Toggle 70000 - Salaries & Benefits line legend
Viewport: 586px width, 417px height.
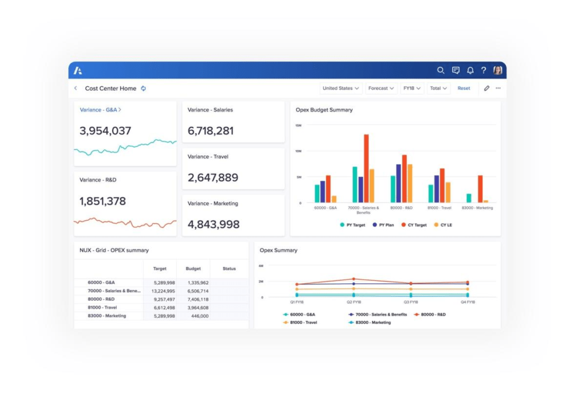tap(378, 315)
